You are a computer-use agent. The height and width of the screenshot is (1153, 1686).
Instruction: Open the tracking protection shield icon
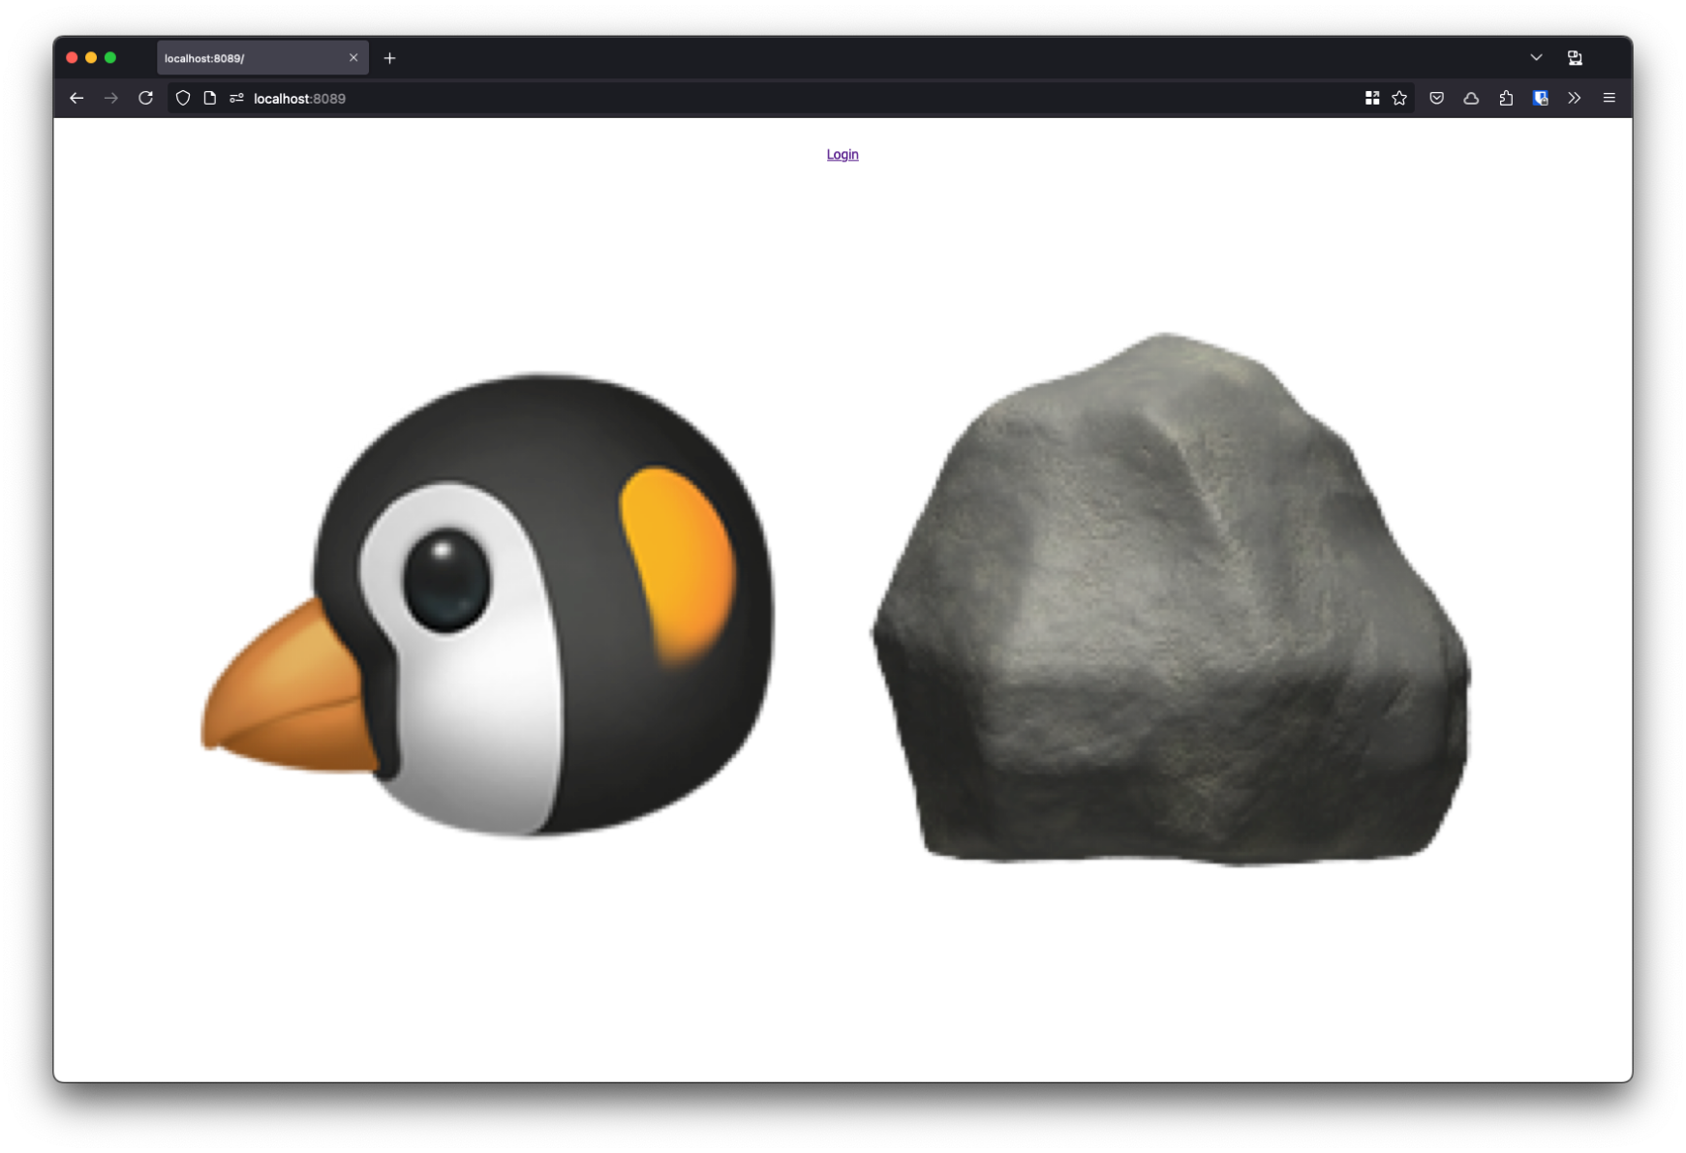(183, 98)
